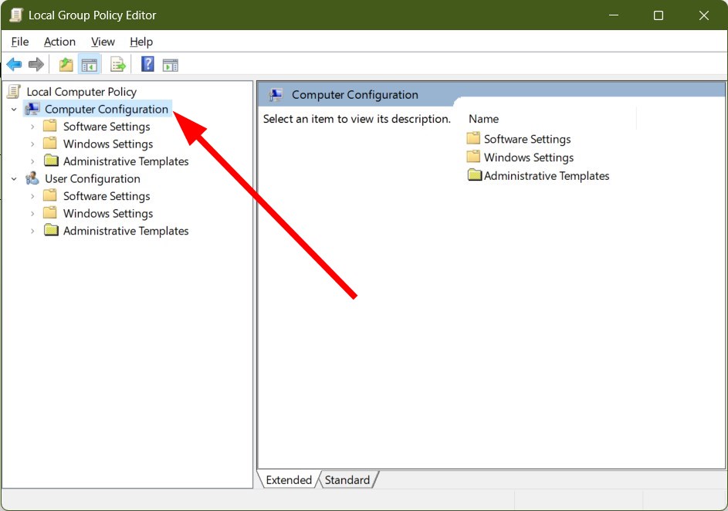Expand Software Settings under Computer Configuration

point(32,127)
